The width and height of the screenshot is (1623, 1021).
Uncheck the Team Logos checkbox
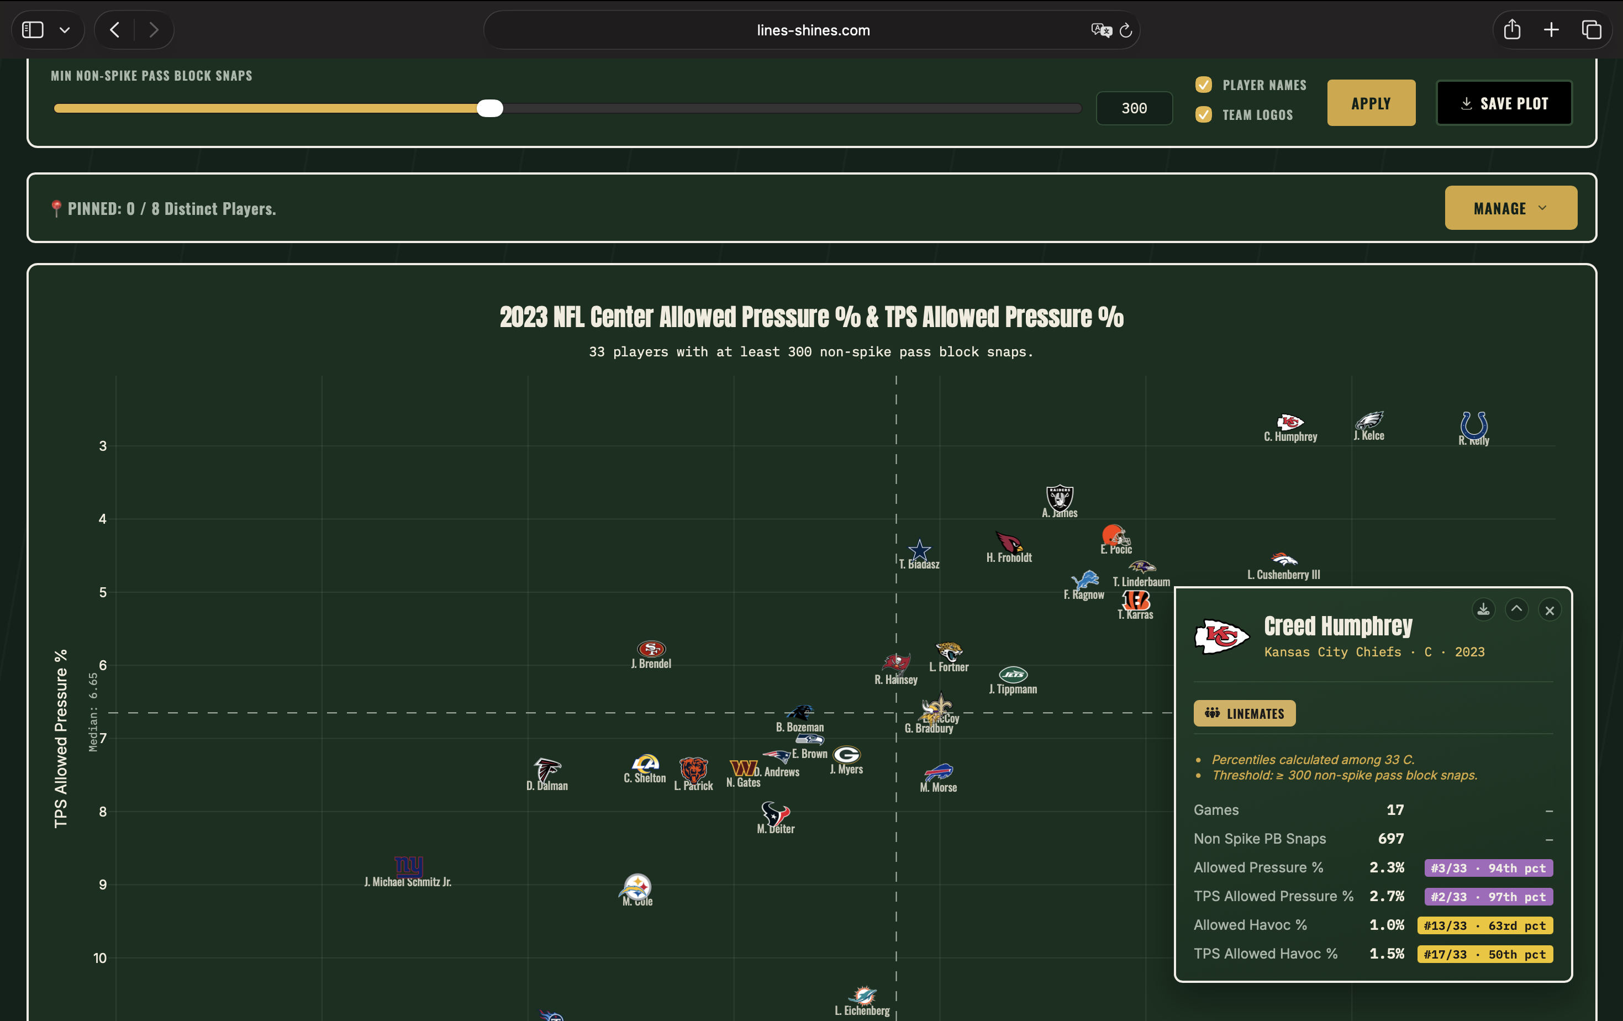pyautogui.click(x=1203, y=114)
